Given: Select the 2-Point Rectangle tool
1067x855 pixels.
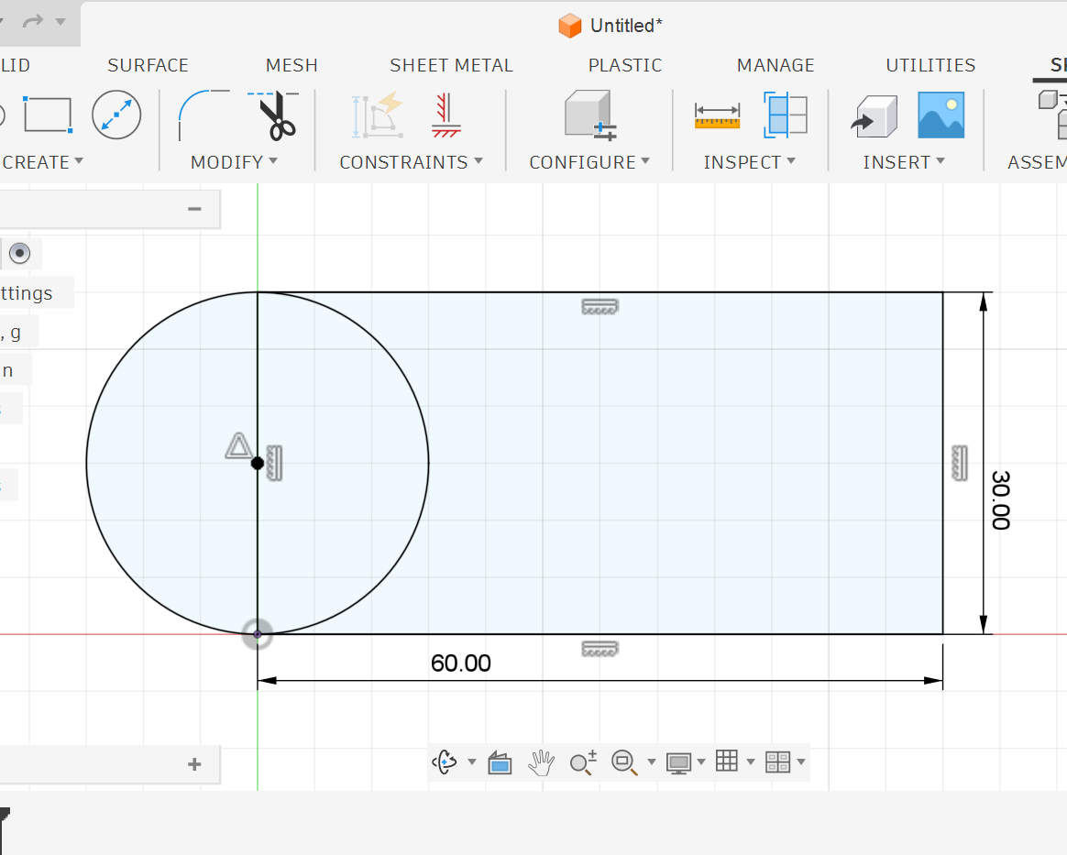Looking at the screenshot, I should [48, 115].
